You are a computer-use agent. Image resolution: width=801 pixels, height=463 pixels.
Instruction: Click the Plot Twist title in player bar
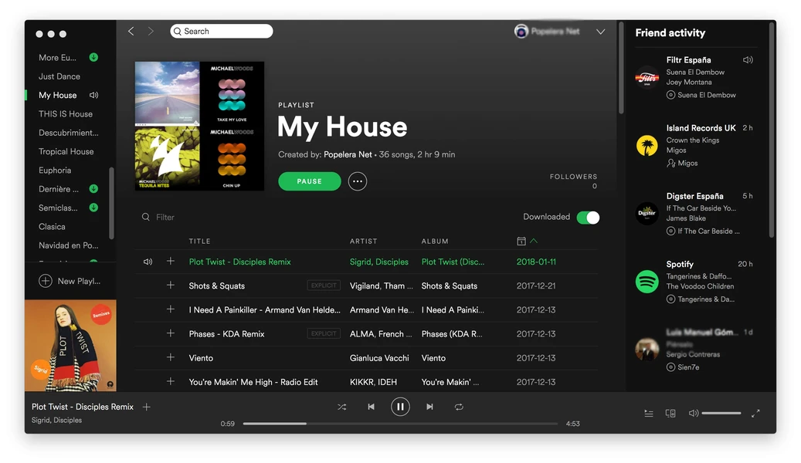pyautogui.click(x=83, y=407)
